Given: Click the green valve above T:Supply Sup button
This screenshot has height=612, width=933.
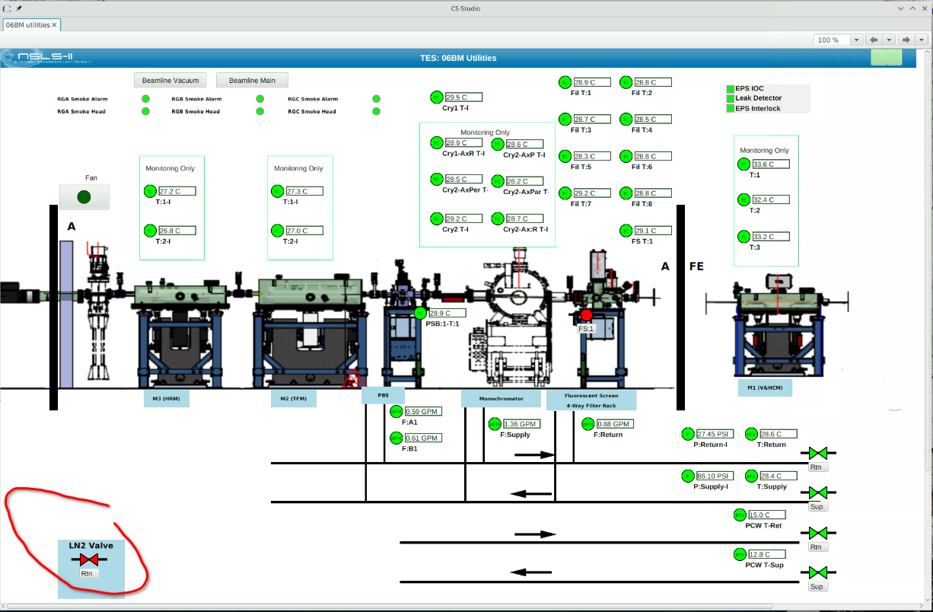Looking at the screenshot, I should pos(817,492).
